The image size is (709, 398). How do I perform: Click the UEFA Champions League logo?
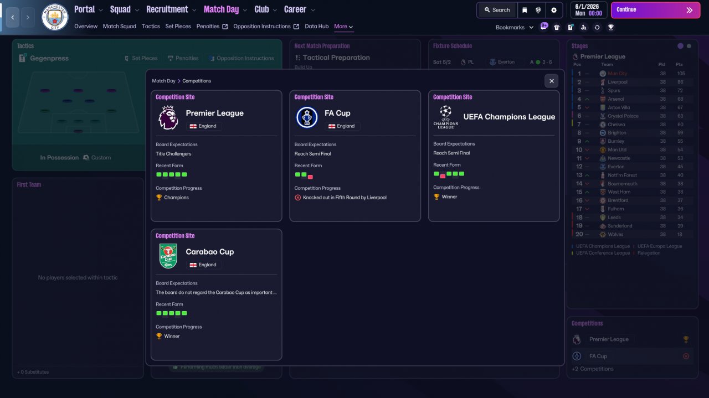click(x=445, y=117)
